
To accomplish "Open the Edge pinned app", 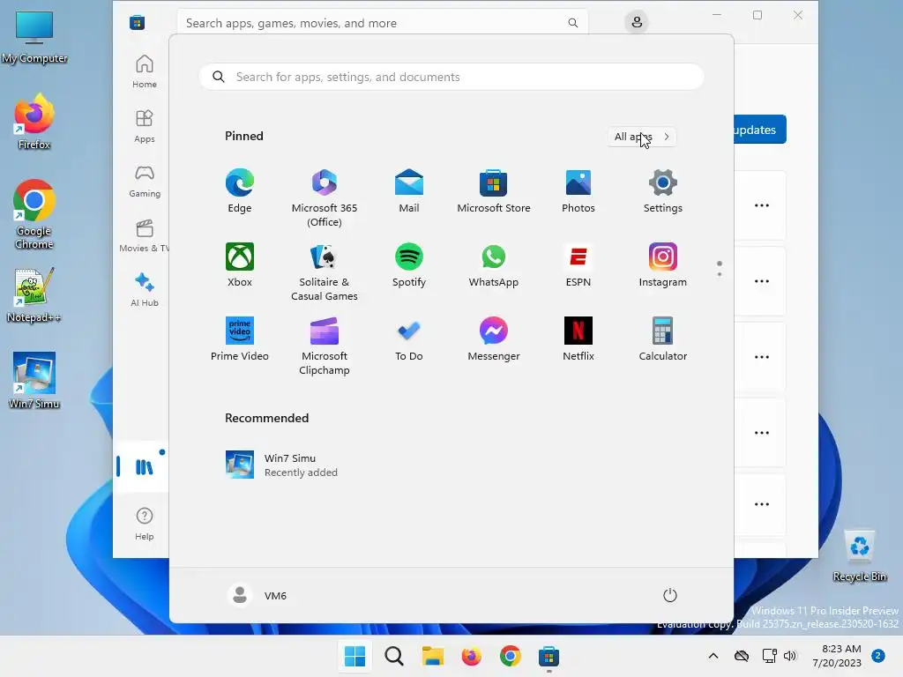I will [x=240, y=191].
